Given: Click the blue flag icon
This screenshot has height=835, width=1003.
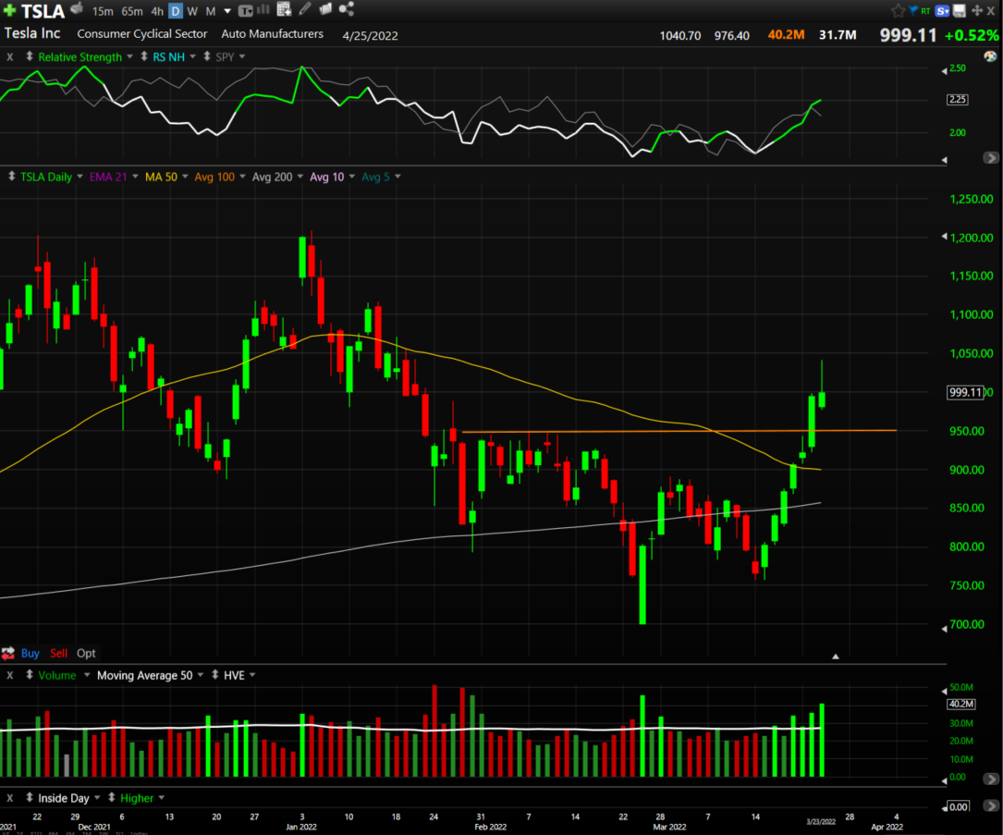Looking at the screenshot, I should [913, 9].
